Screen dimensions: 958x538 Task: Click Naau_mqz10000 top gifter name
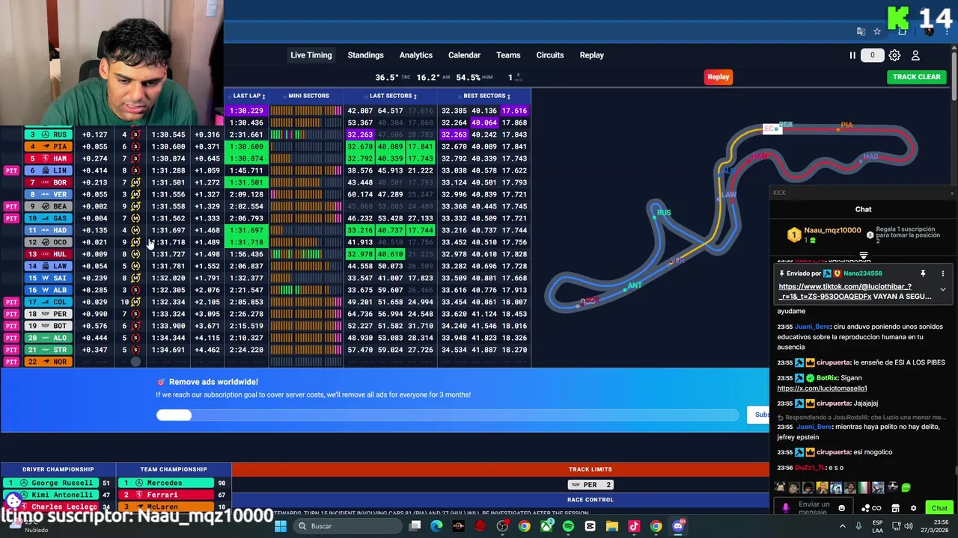click(x=832, y=231)
